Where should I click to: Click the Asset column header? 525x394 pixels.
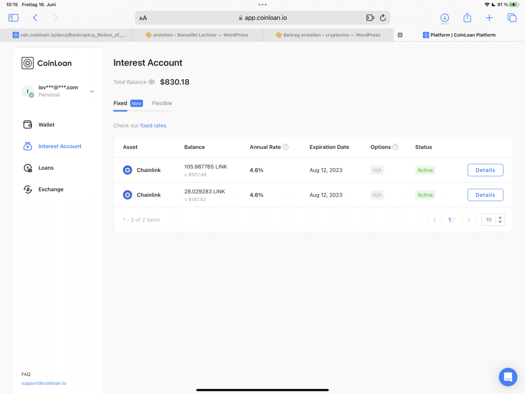click(130, 147)
